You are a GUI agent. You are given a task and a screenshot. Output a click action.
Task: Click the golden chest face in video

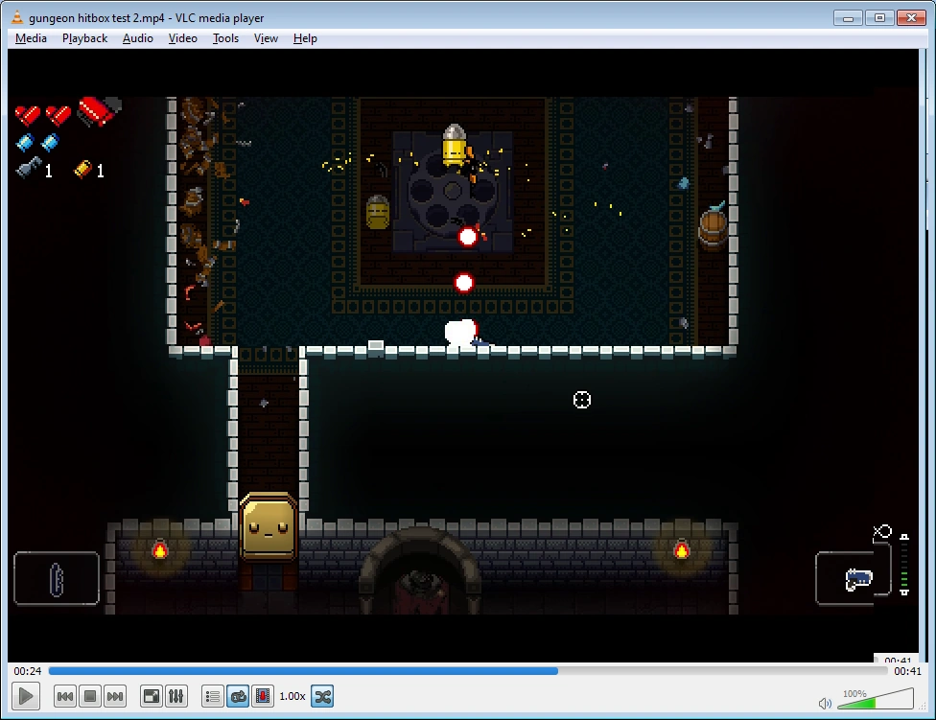268,526
